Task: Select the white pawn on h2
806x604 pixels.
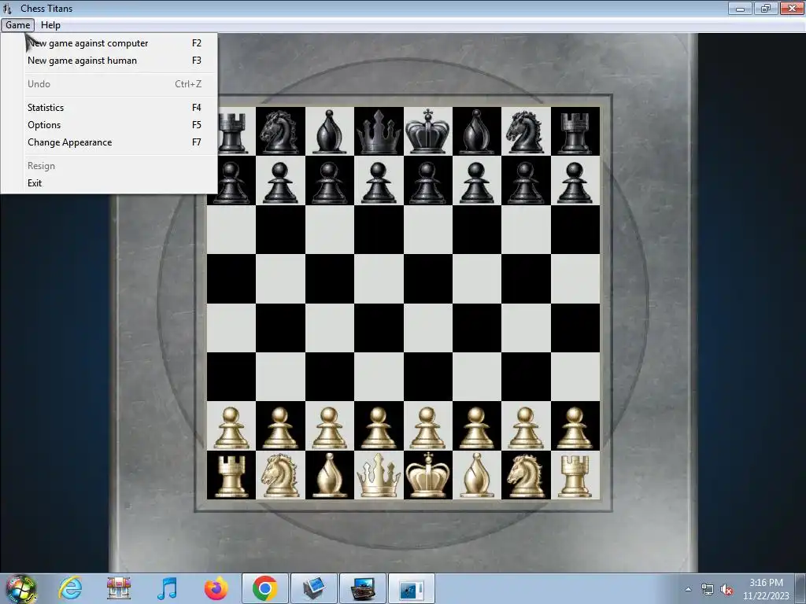Action: point(575,427)
